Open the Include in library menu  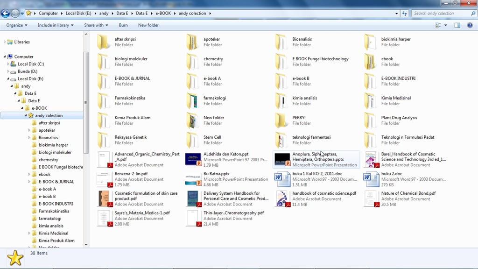(56, 25)
